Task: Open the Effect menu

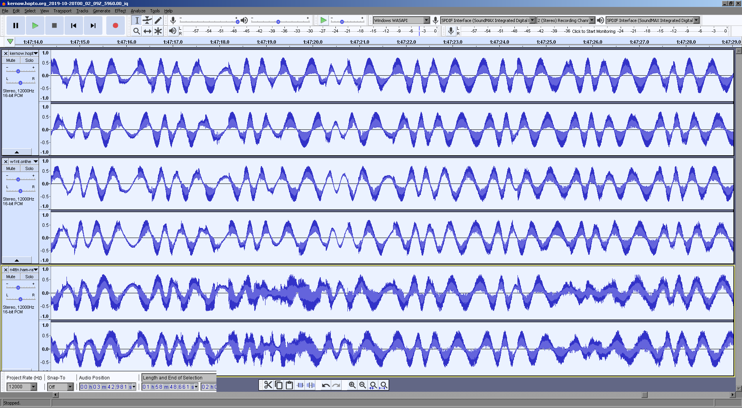Action: [120, 11]
